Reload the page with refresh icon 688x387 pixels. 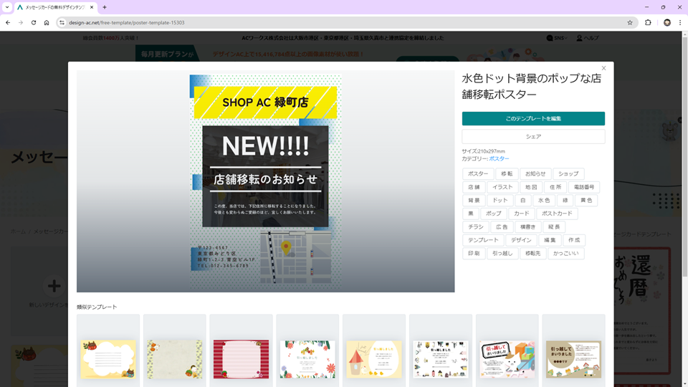click(33, 22)
